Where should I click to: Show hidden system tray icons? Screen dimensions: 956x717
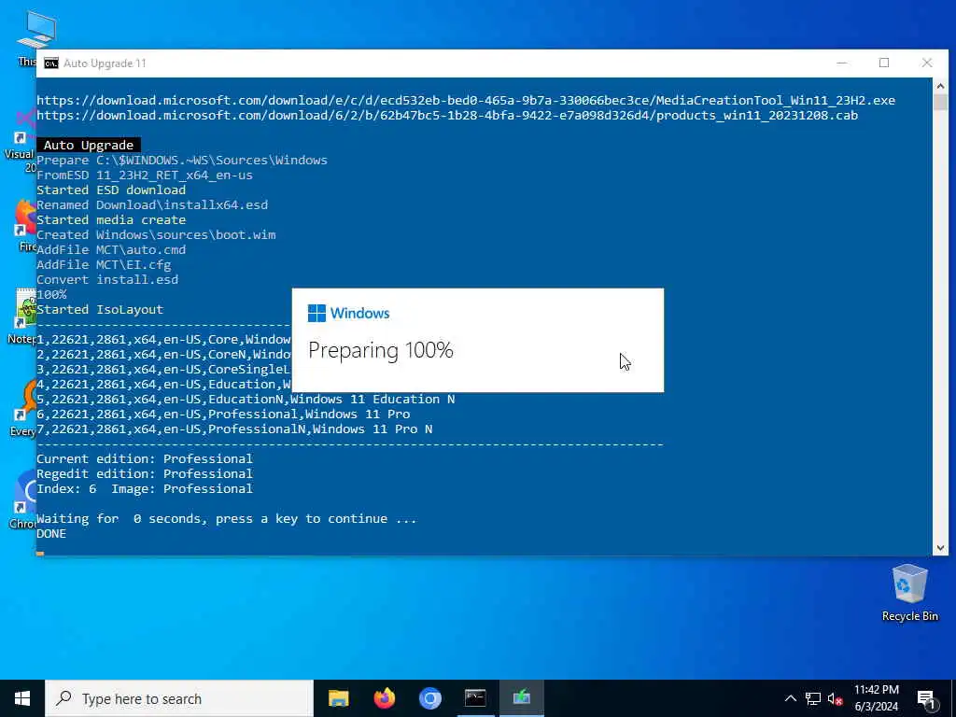click(790, 698)
